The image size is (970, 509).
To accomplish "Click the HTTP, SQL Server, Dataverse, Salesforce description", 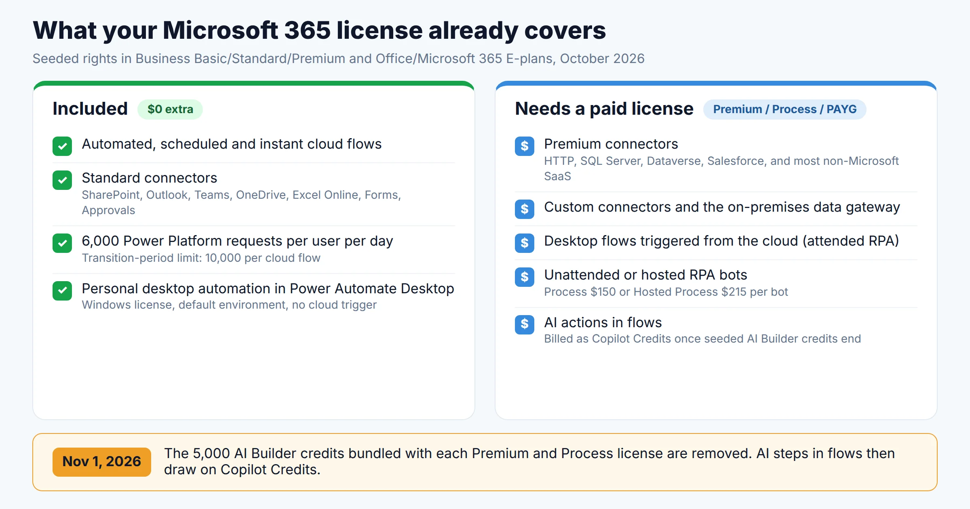I will 721,168.
